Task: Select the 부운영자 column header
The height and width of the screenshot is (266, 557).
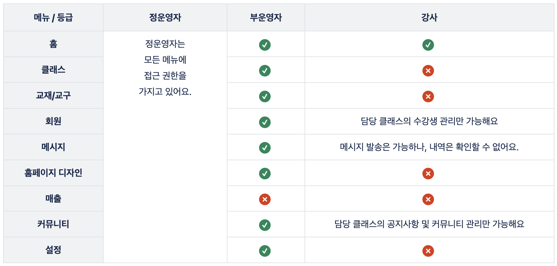Action: coord(266,17)
